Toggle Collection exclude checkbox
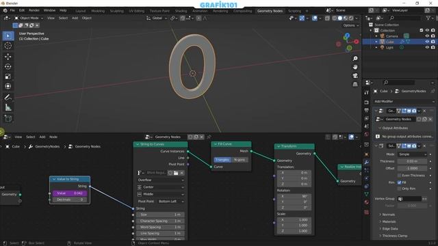Image resolution: width=438 pixels, height=246 pixels. tap(422, 30)
